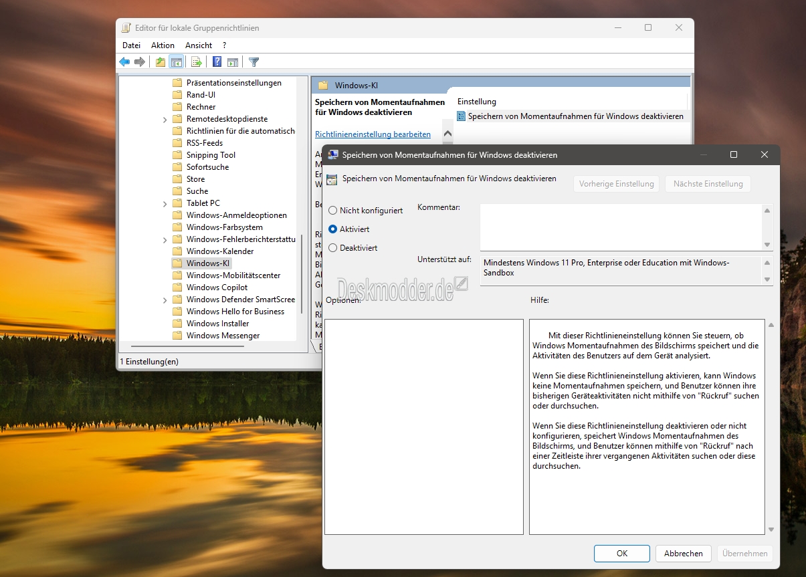Click the Nächste Einstellung button
The height and width of the screenshot is (577, 806).
click(708, 184)
